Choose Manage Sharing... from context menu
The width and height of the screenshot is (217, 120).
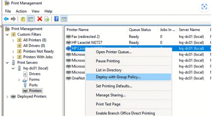[129, 95]
